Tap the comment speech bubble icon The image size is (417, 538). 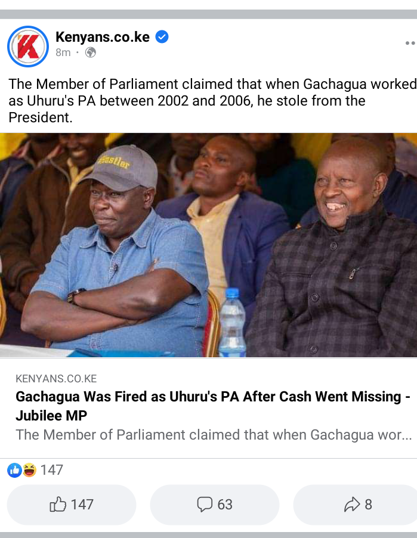tap(205, 505)
